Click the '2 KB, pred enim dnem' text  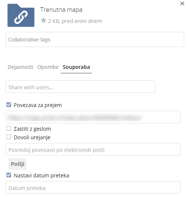click(75, 21)
